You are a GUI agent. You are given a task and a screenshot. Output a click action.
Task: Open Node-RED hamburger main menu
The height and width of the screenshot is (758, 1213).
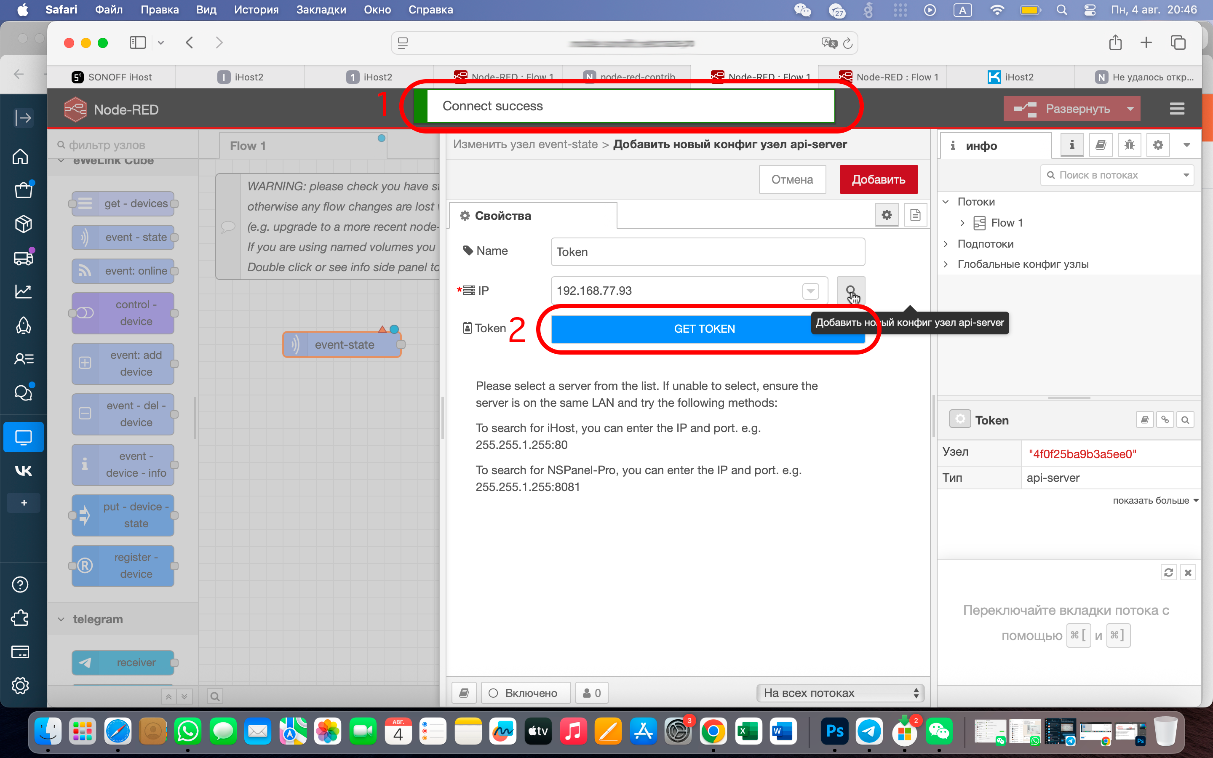click(1176, 109)
